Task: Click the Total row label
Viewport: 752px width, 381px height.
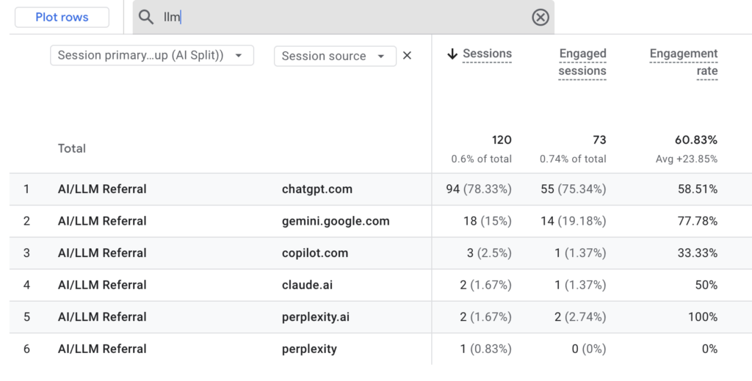Action: [72, 148]
